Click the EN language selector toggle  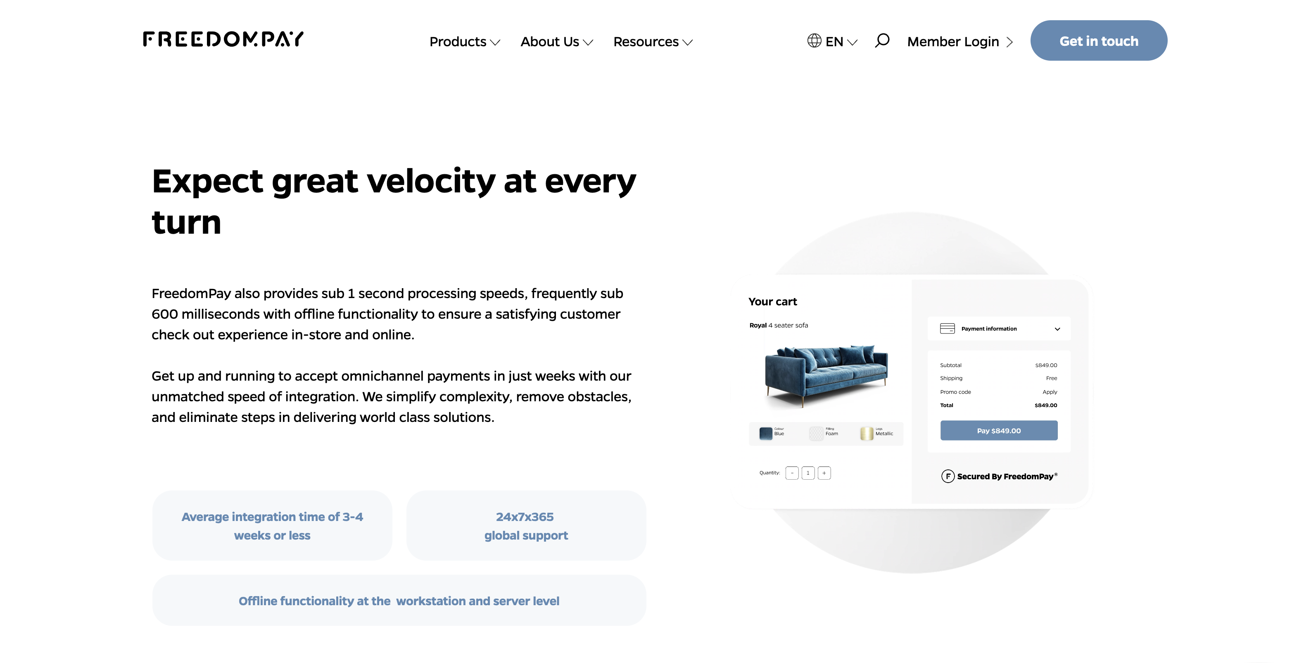[x=833, y=40]
